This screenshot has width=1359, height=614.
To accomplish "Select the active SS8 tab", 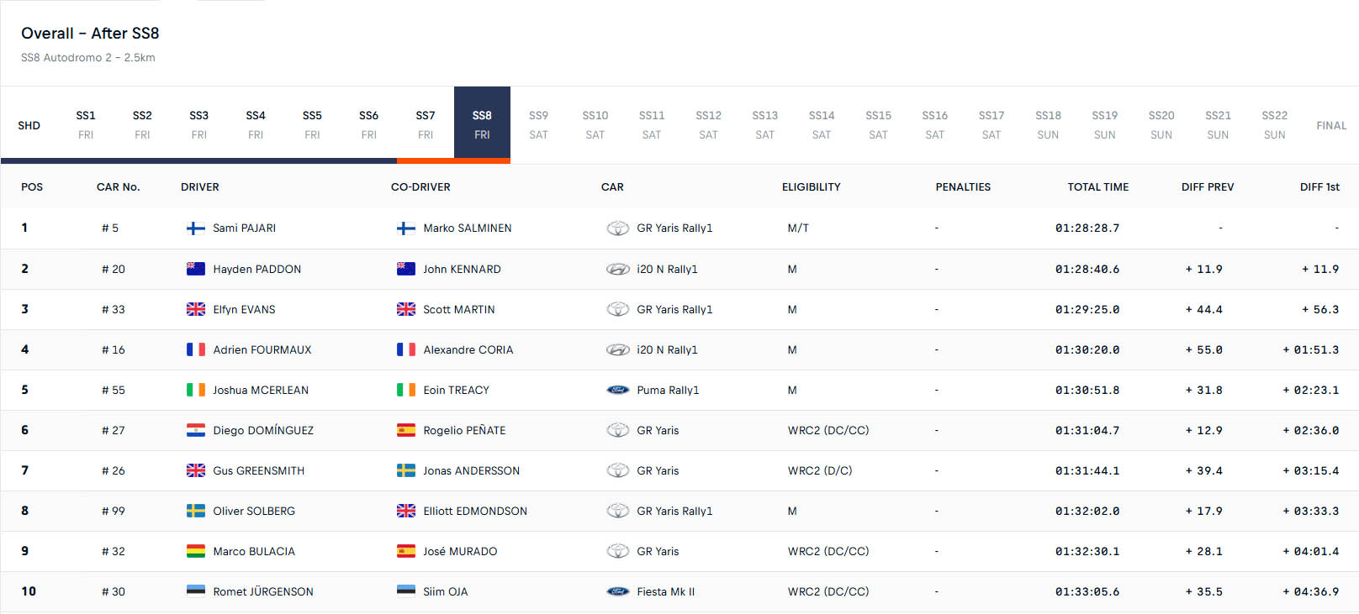I will tap(482, 125).
